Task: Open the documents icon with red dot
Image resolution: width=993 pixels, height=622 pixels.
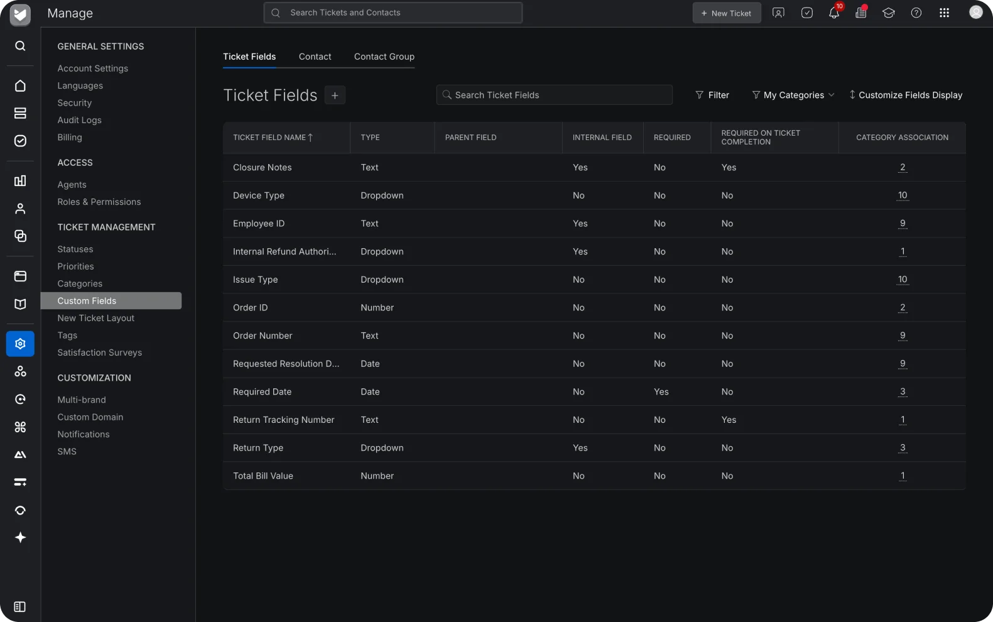Action: [x=861, y=13]
